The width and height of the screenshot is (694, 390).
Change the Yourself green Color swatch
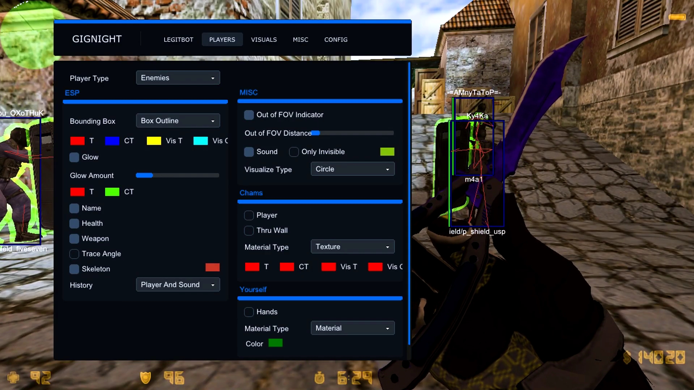pos(276,343)
